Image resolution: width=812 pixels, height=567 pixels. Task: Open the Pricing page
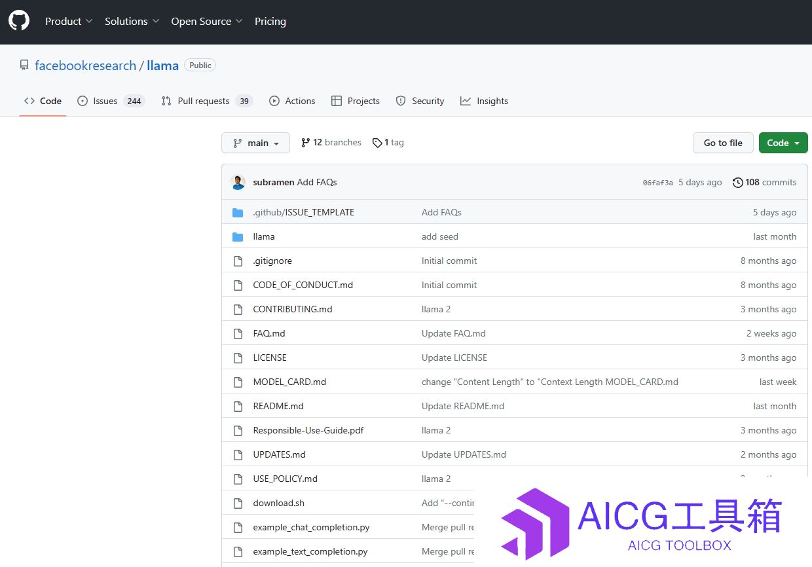tap(270, 21)
